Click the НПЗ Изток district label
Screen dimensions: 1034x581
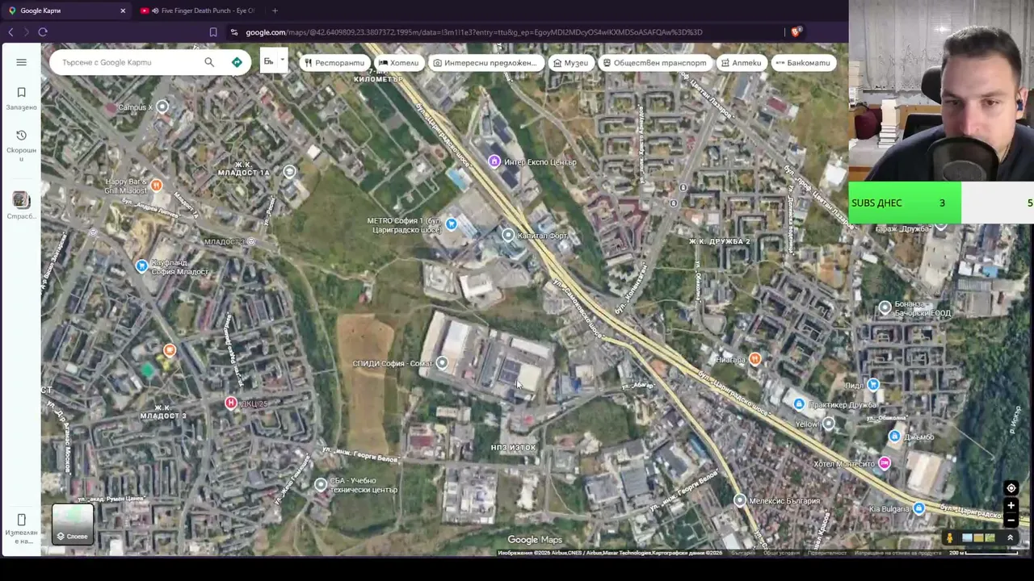(x=514, y=447)
